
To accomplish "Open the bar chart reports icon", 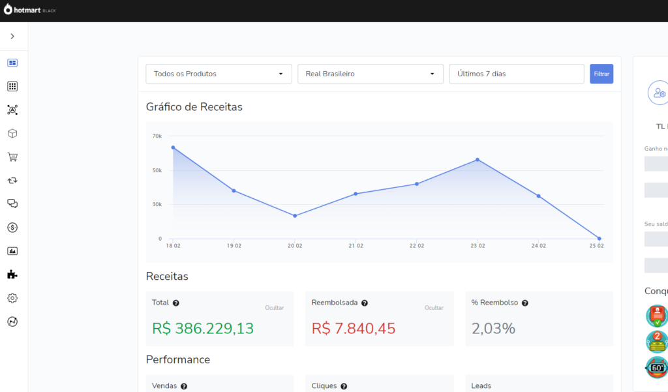I will coord(12,251).
